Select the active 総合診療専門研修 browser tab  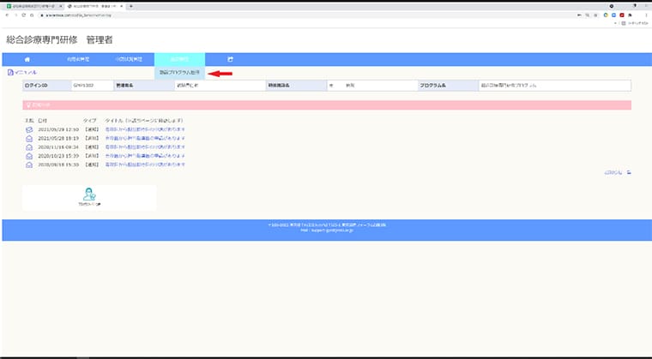tap(94, 6)
